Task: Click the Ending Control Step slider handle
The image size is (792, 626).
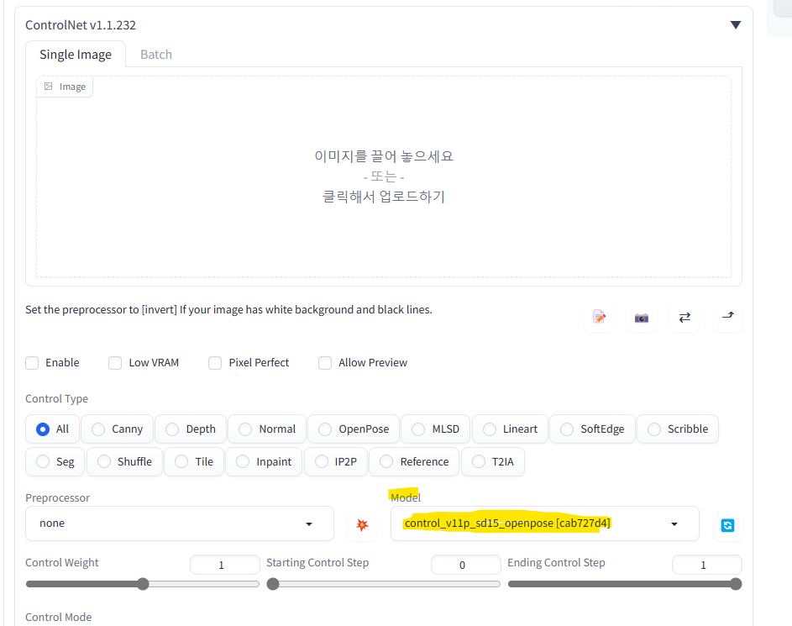Action: click(736, 584)
